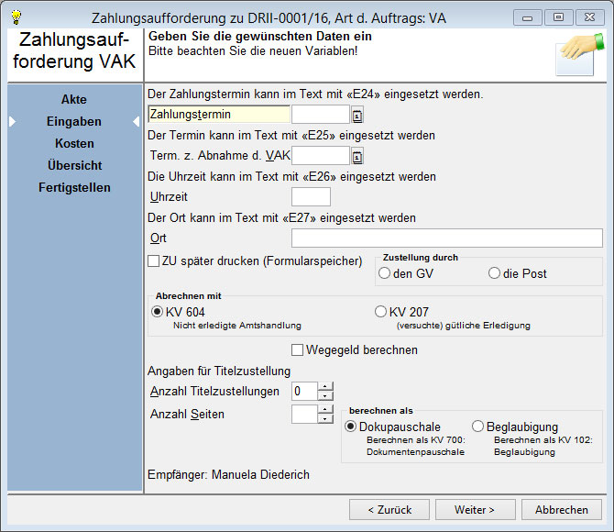Screen dimensions: 614x532
Task: Click into the Ort text field
Action: pyautogui.click(x=446, y=238)
